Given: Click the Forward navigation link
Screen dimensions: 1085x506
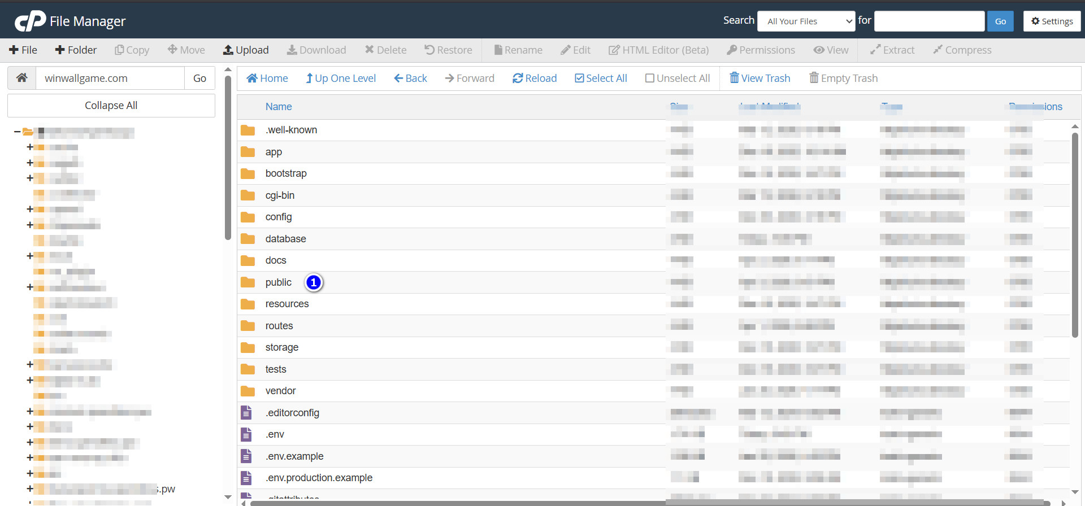Looking at the screenshot, I should click(x=470, y=78).
